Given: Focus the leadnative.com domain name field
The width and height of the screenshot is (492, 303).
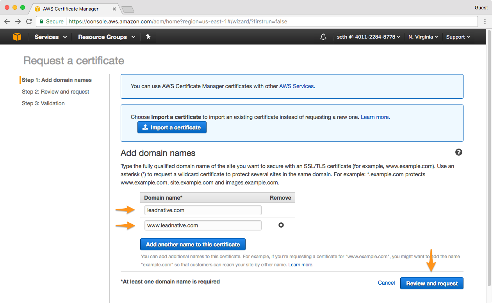Looking at the screenshot, I should (203, 210).
